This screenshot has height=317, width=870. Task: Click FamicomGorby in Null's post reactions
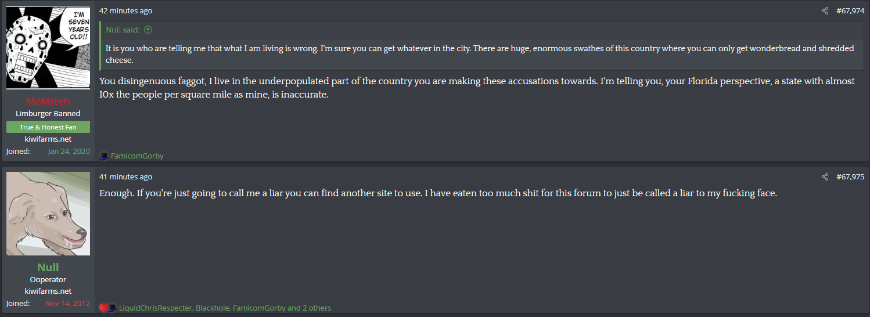coord(259,308)
